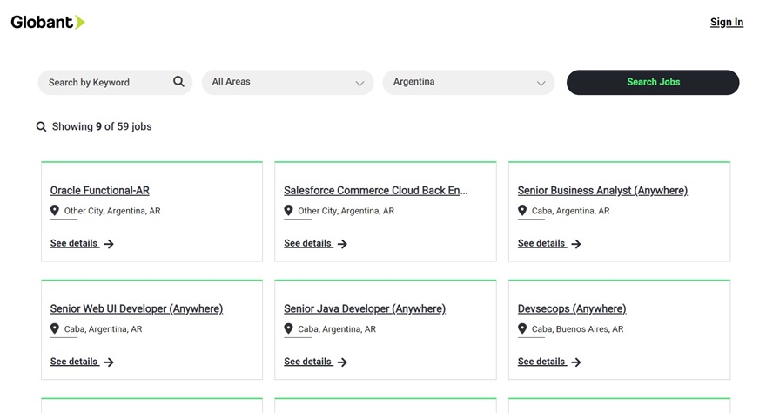Open Salesforce Commerce Cloud Back En... job title
This screenshot has height=413, width=766.
click(x=376, y=190)
